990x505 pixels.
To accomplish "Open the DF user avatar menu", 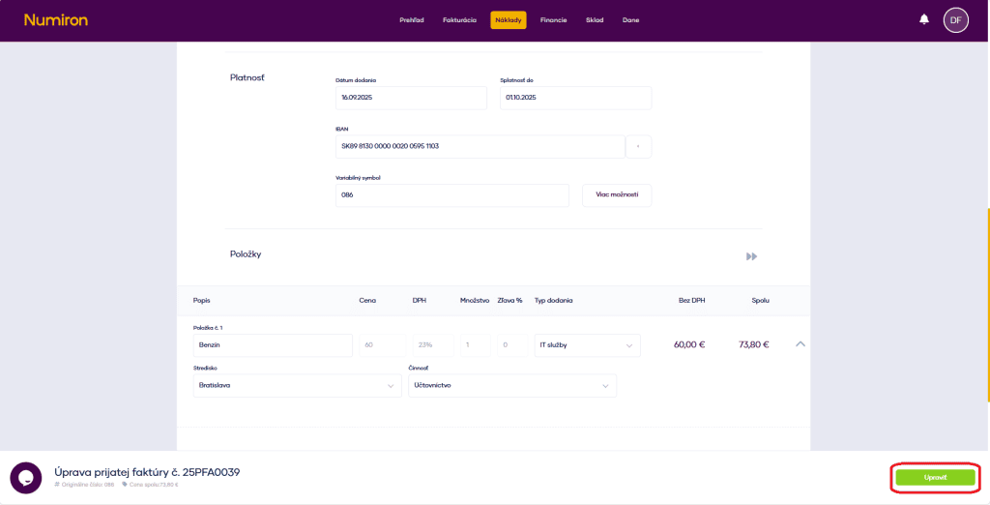I will tap(955, 19).
